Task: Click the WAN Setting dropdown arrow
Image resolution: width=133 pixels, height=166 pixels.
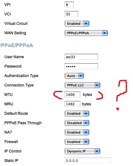Action: 105,33
